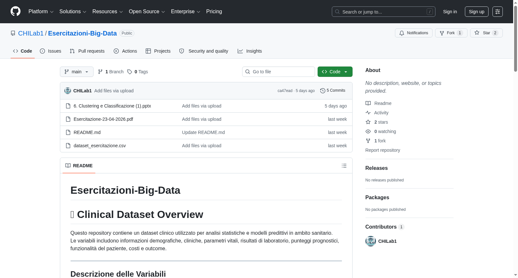Screen dimensions: 518x278
Task: Click the fork icon next to 1 fork
Action: click(x=368, y=141)
